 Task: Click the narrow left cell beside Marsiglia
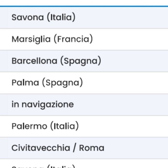(3, 39)
